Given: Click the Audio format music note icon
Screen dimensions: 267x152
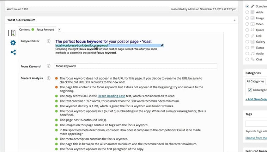Looking at the screenshot, I should [x=252, y=53].
